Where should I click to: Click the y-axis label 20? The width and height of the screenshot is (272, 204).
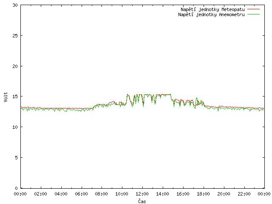[15, 66]
